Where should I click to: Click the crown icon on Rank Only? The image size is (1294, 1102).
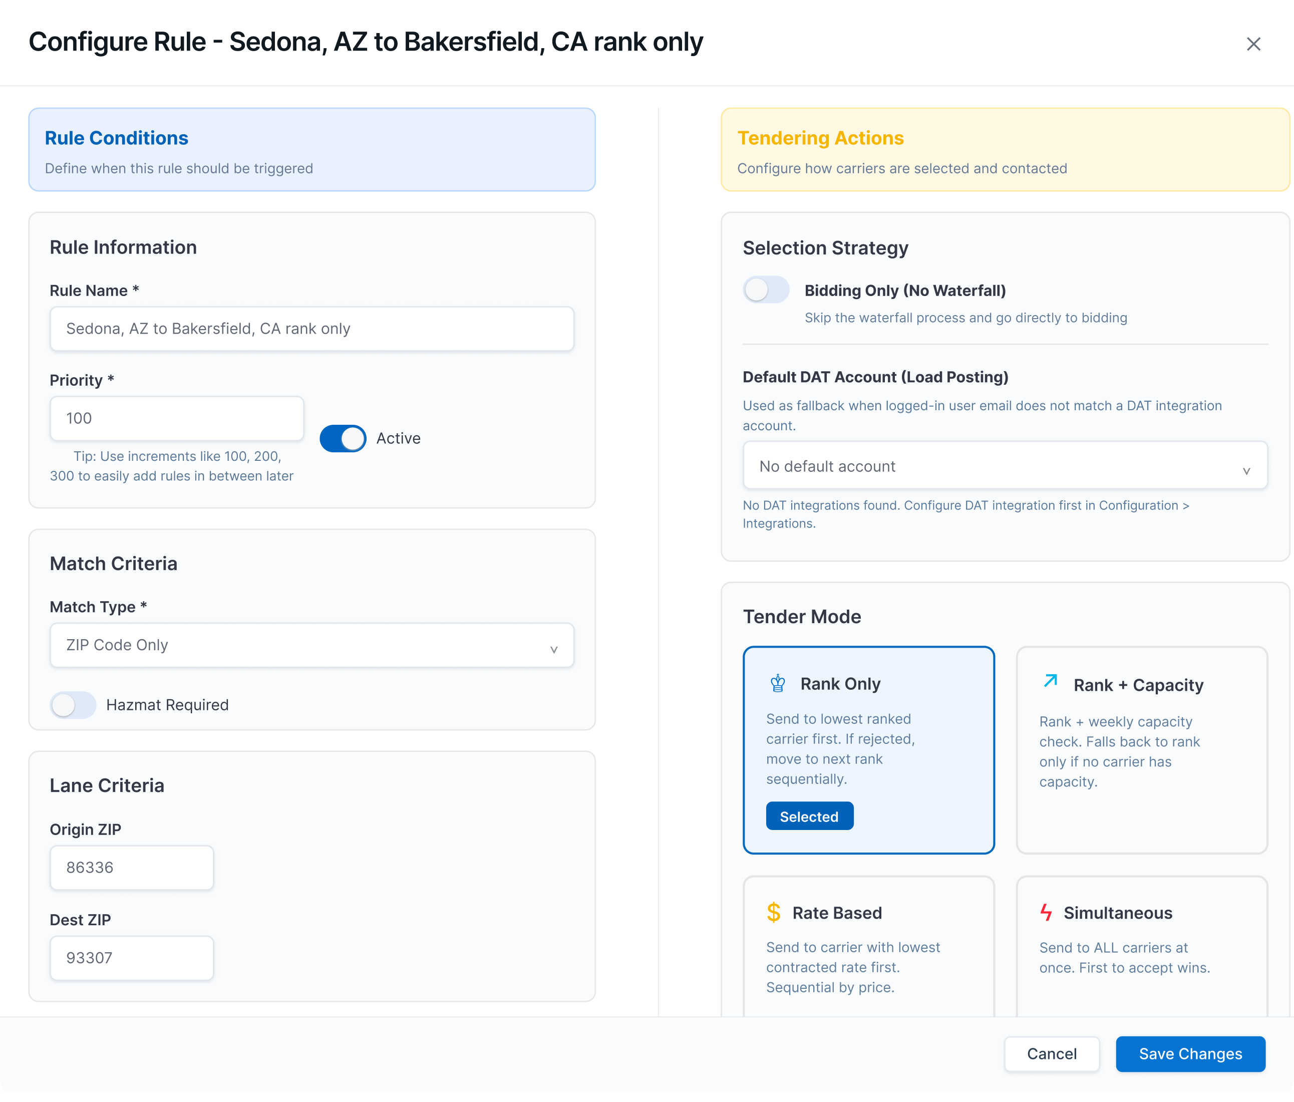coord(778,683)
